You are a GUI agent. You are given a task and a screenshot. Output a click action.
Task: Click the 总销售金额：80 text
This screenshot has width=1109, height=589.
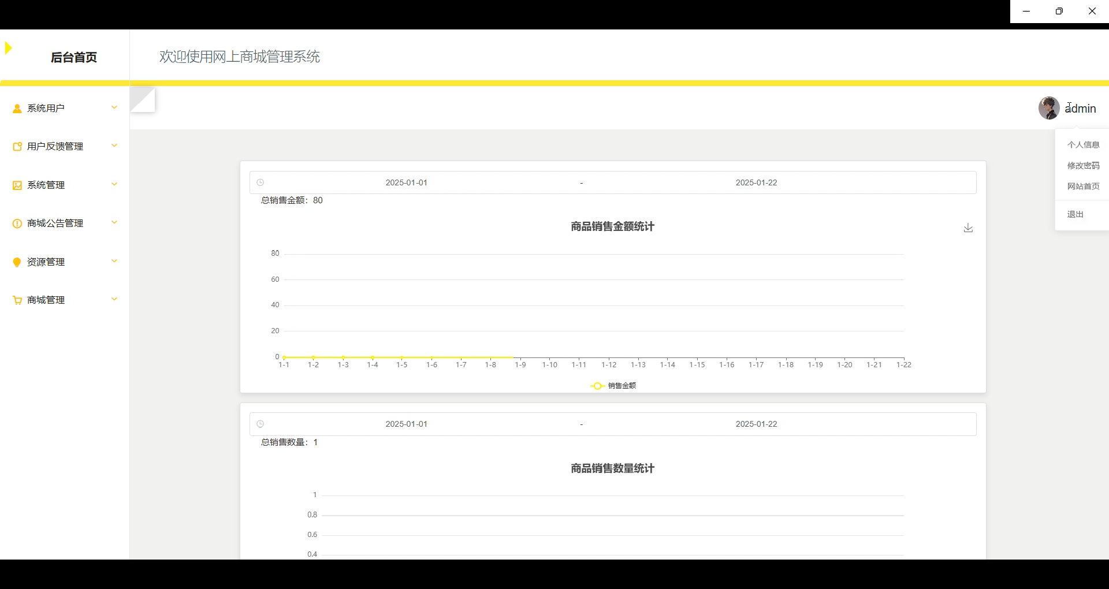pos(292,200)
